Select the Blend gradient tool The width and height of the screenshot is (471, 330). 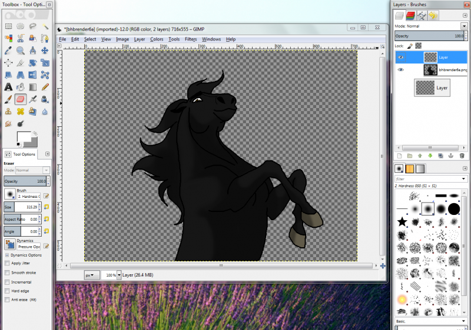point(33,87)
